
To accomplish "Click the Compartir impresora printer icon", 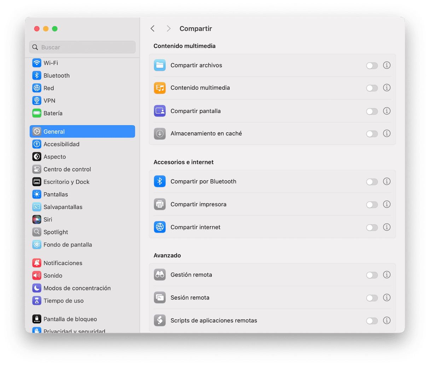I will tap(160, 204).
